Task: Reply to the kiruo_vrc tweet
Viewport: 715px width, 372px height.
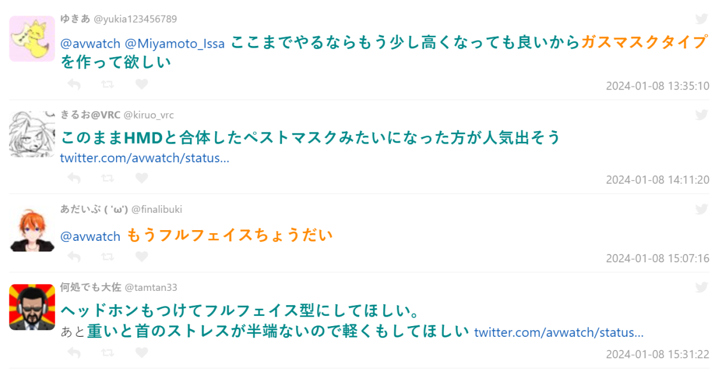Action: click(x=74, y=178)
